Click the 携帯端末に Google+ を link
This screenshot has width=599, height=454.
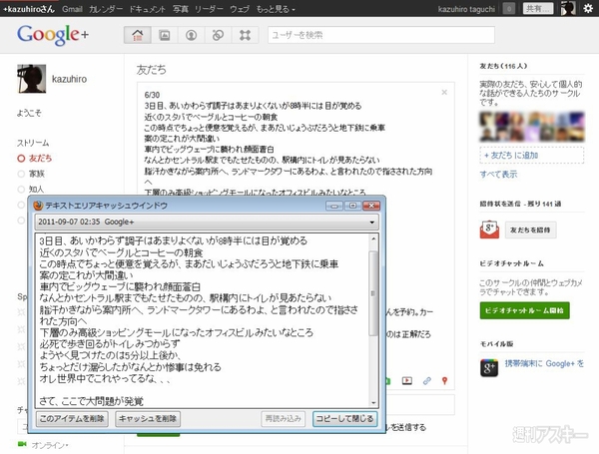[x=544, y=363]
